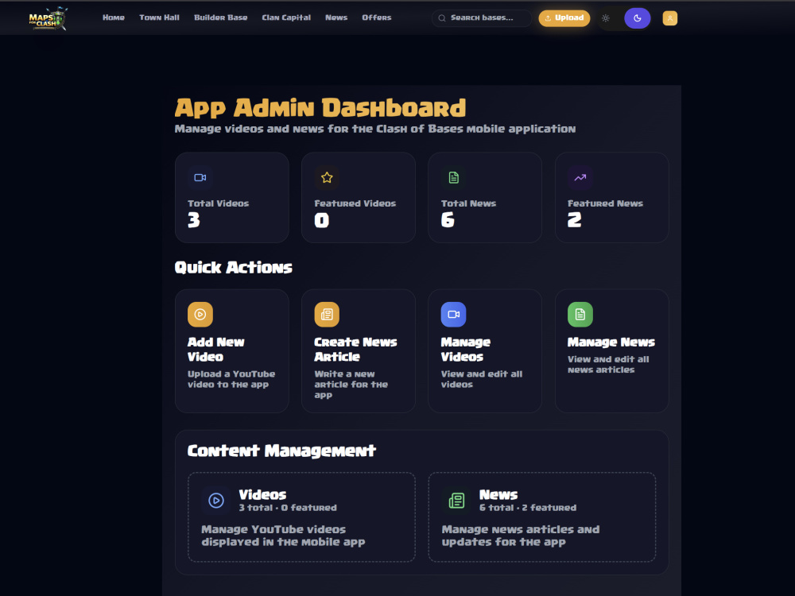Click the Create News Article newspaper icon

click(327, 314)
